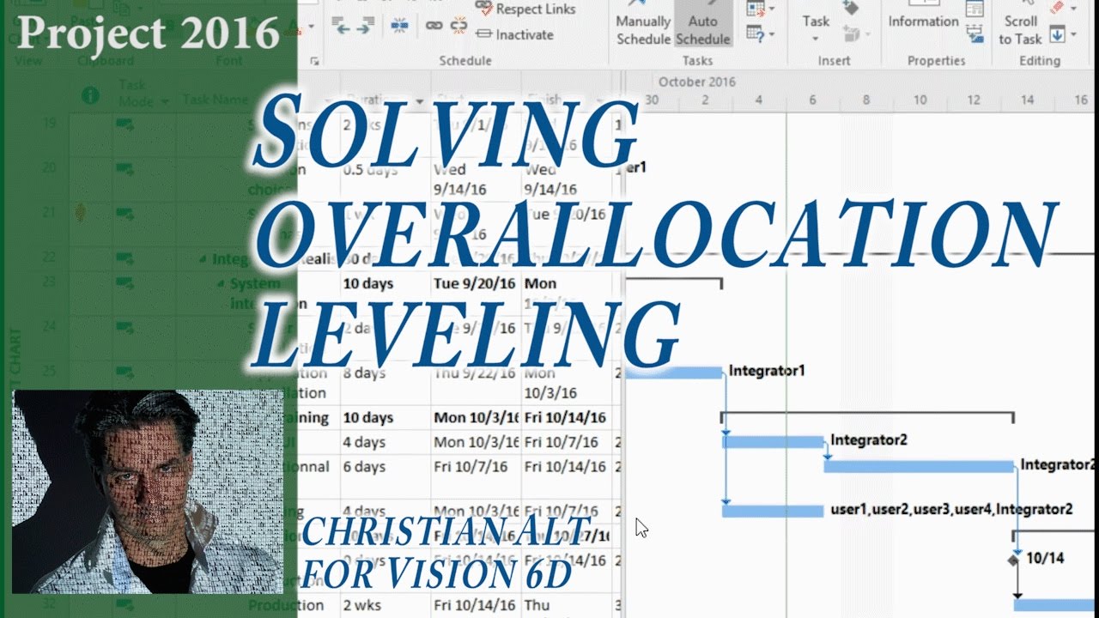This screenshot has width=1099, height=618.
Task: Click the Link Tasks chain icon
Action: tap(434, 26)
